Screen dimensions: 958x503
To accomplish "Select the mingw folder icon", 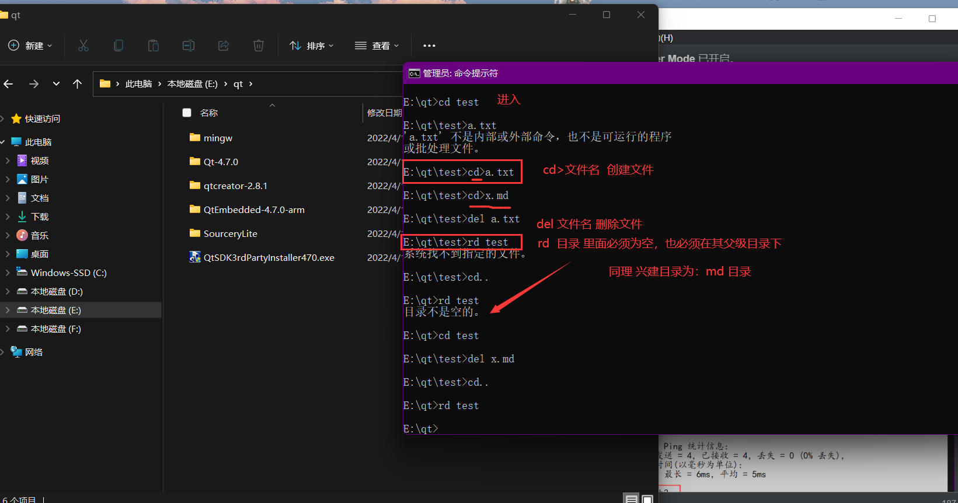I will click(195, 138).
